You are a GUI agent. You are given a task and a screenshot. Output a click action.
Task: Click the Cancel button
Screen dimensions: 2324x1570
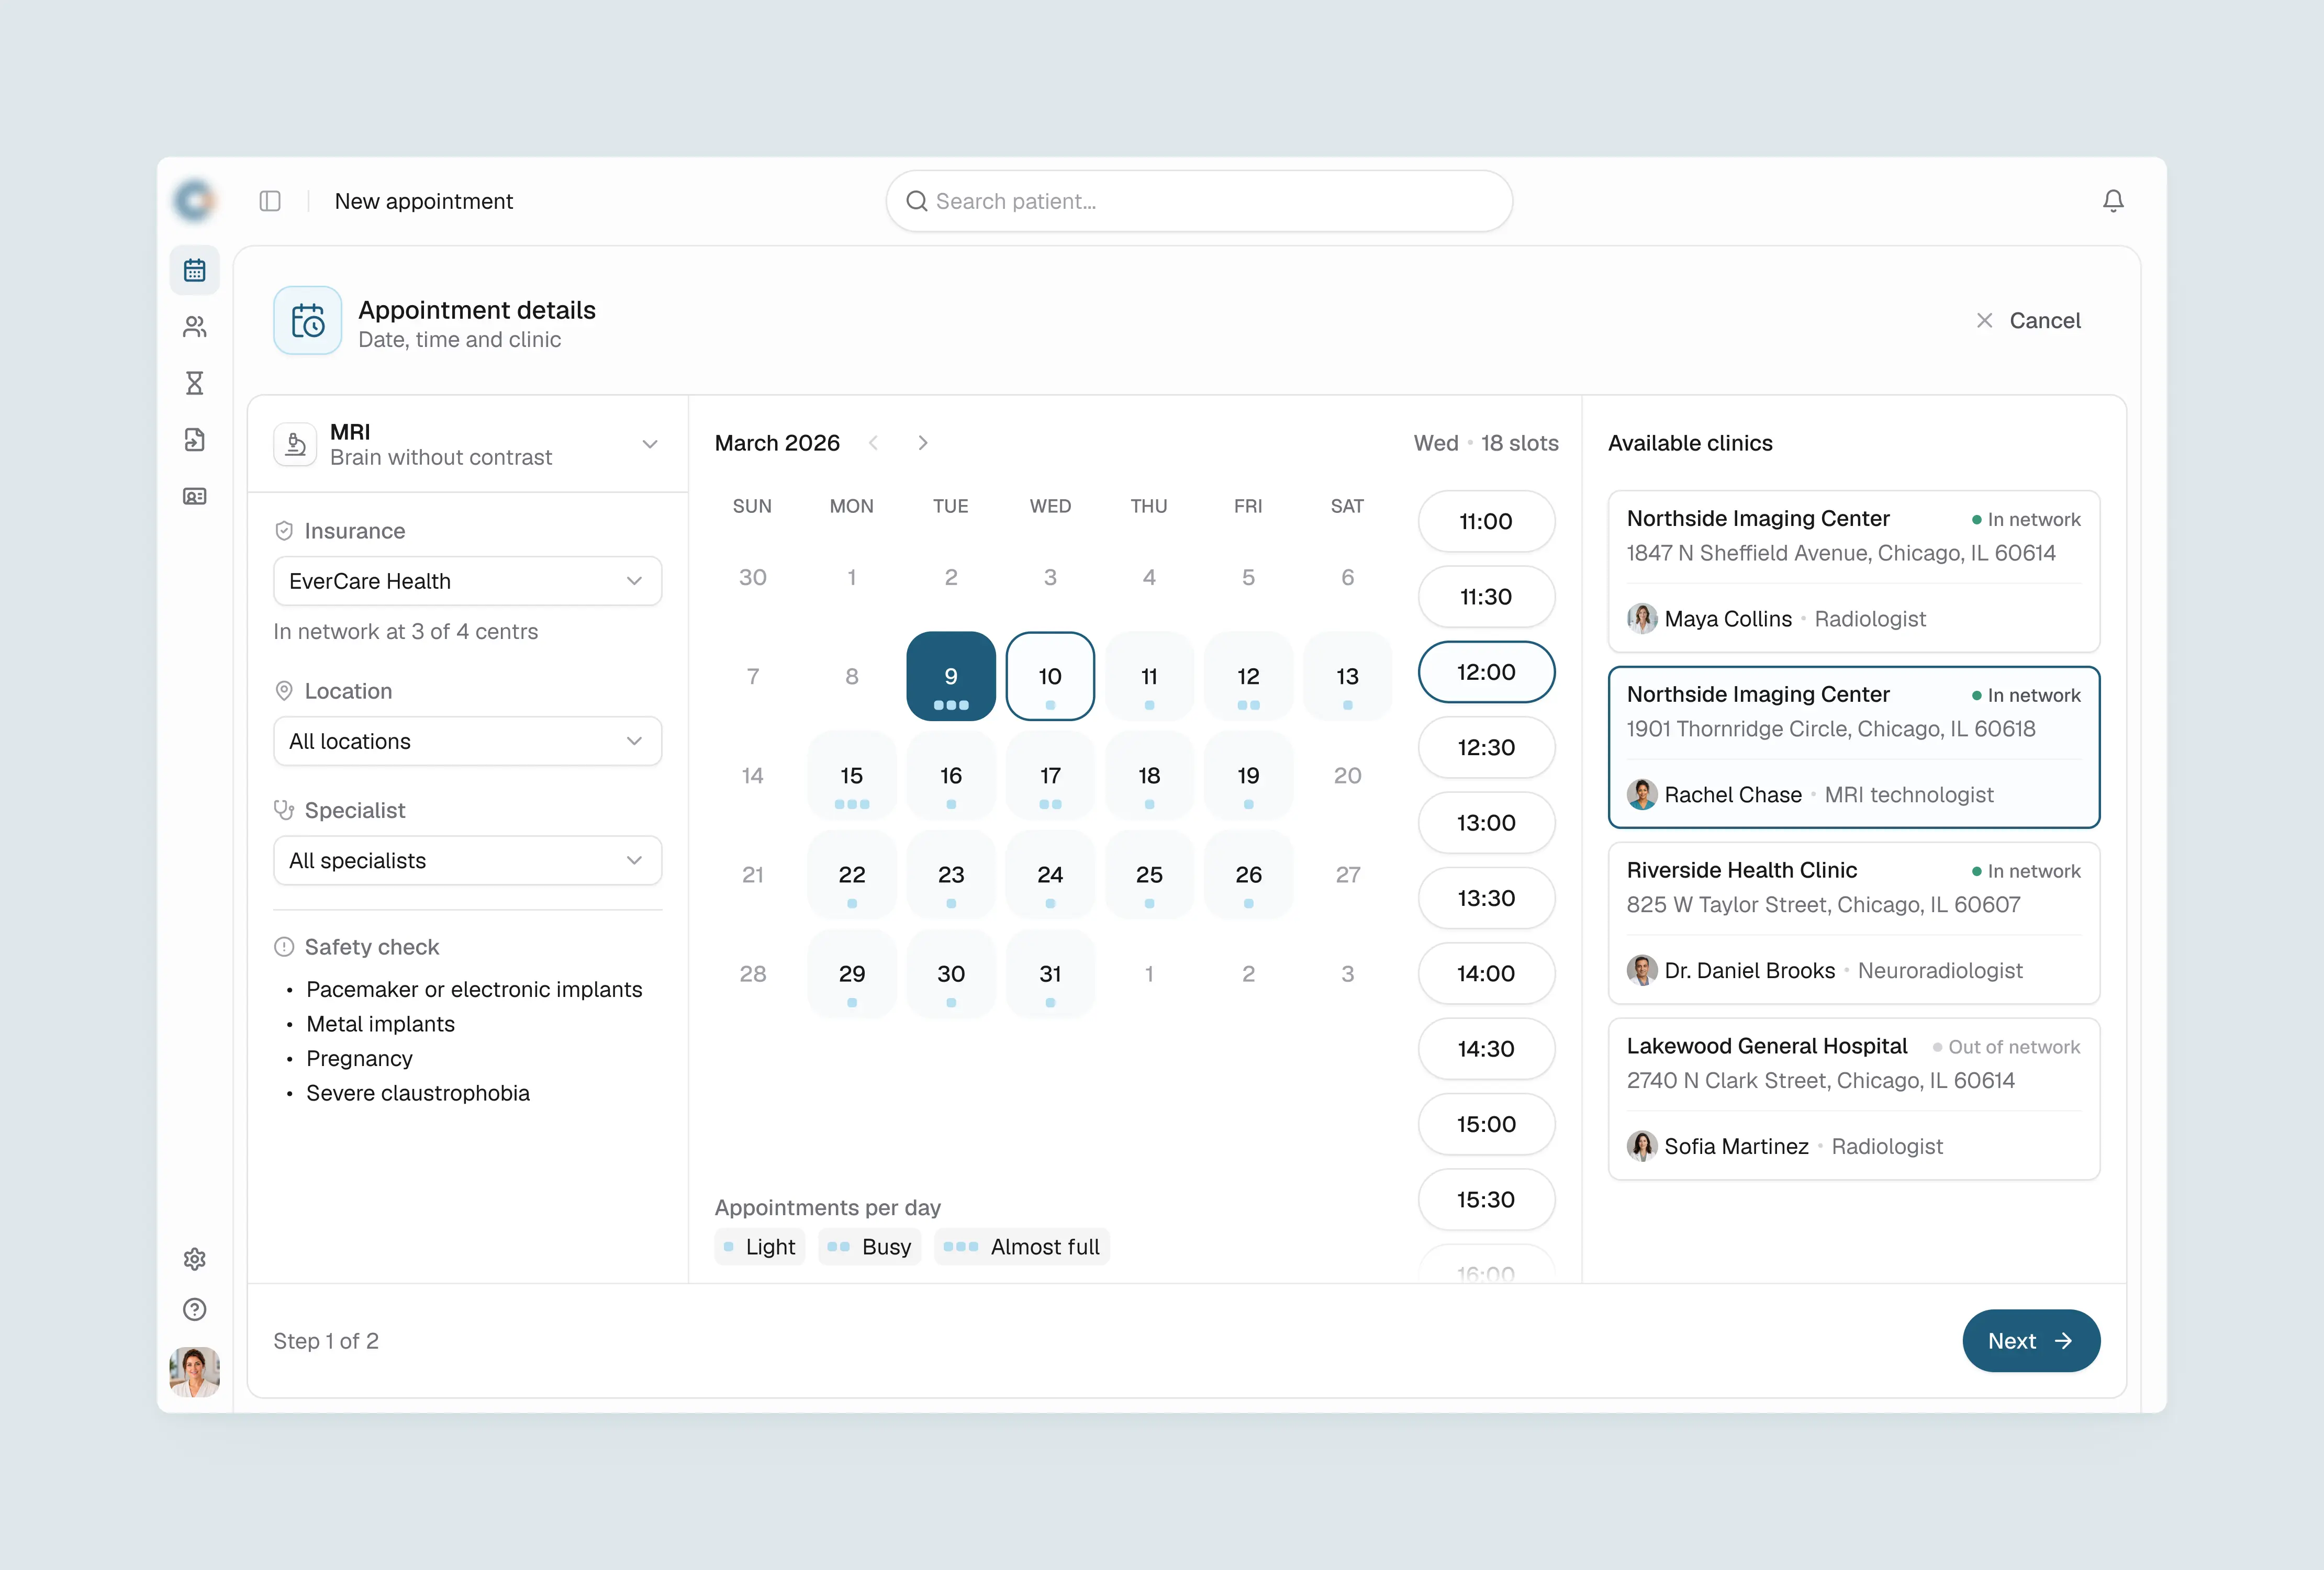[x=2028, y=320]
